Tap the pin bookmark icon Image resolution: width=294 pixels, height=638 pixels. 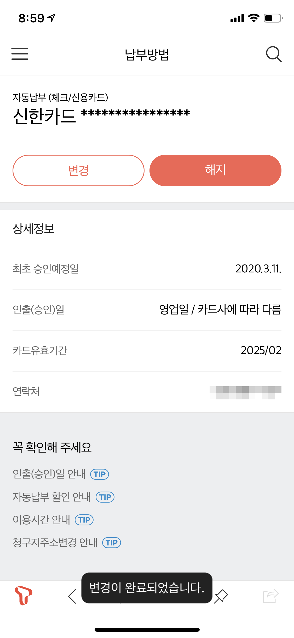(221, 596)
